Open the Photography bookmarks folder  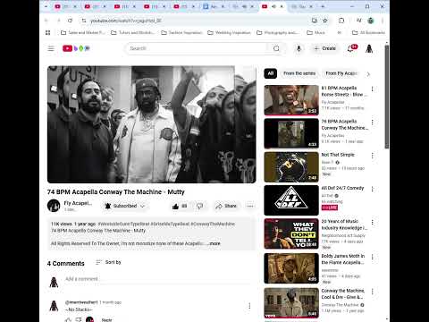277,32
